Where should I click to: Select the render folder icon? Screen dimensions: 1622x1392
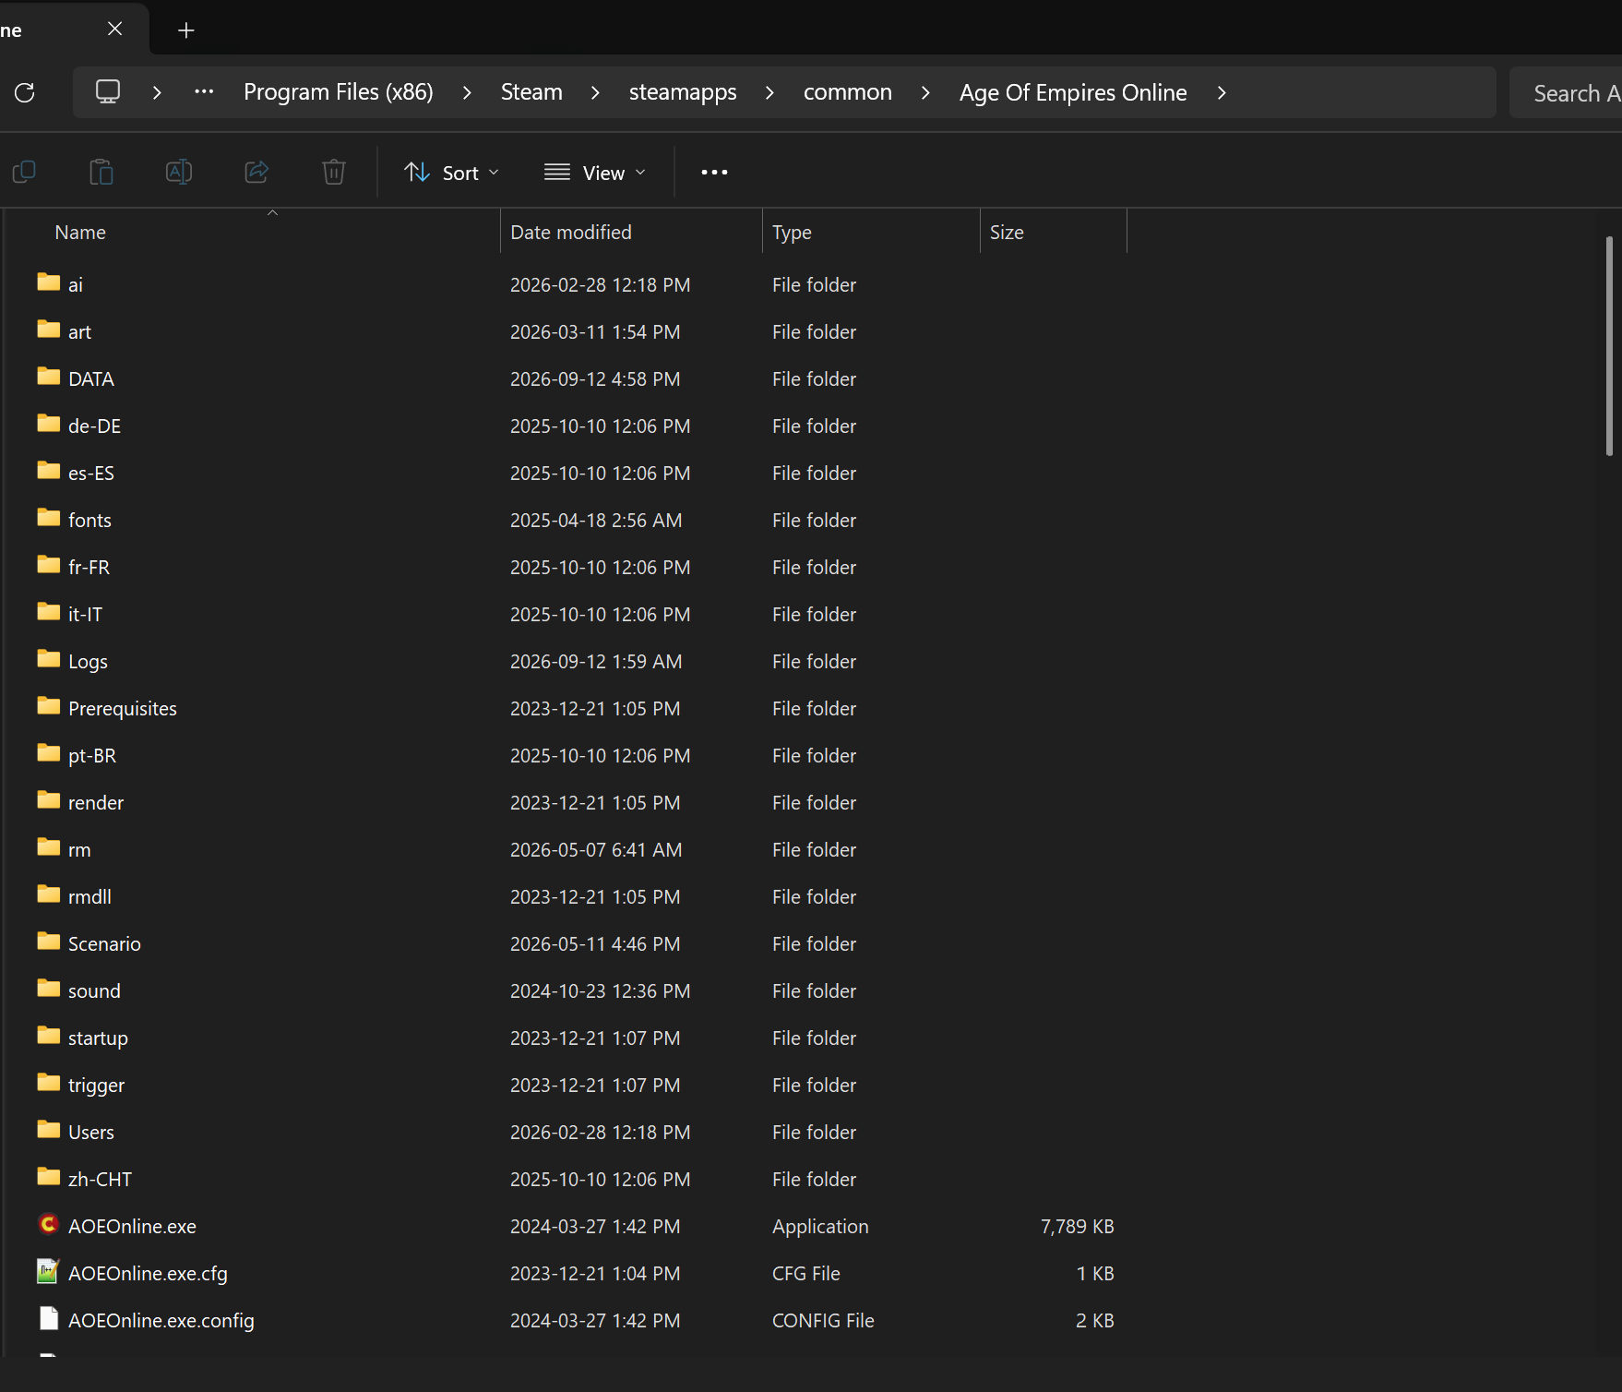[x=49, y=800]
